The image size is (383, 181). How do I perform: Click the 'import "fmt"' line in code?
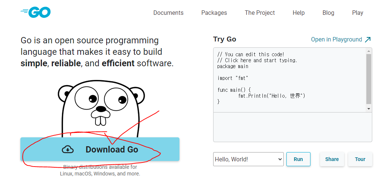[x=233, y=78]
